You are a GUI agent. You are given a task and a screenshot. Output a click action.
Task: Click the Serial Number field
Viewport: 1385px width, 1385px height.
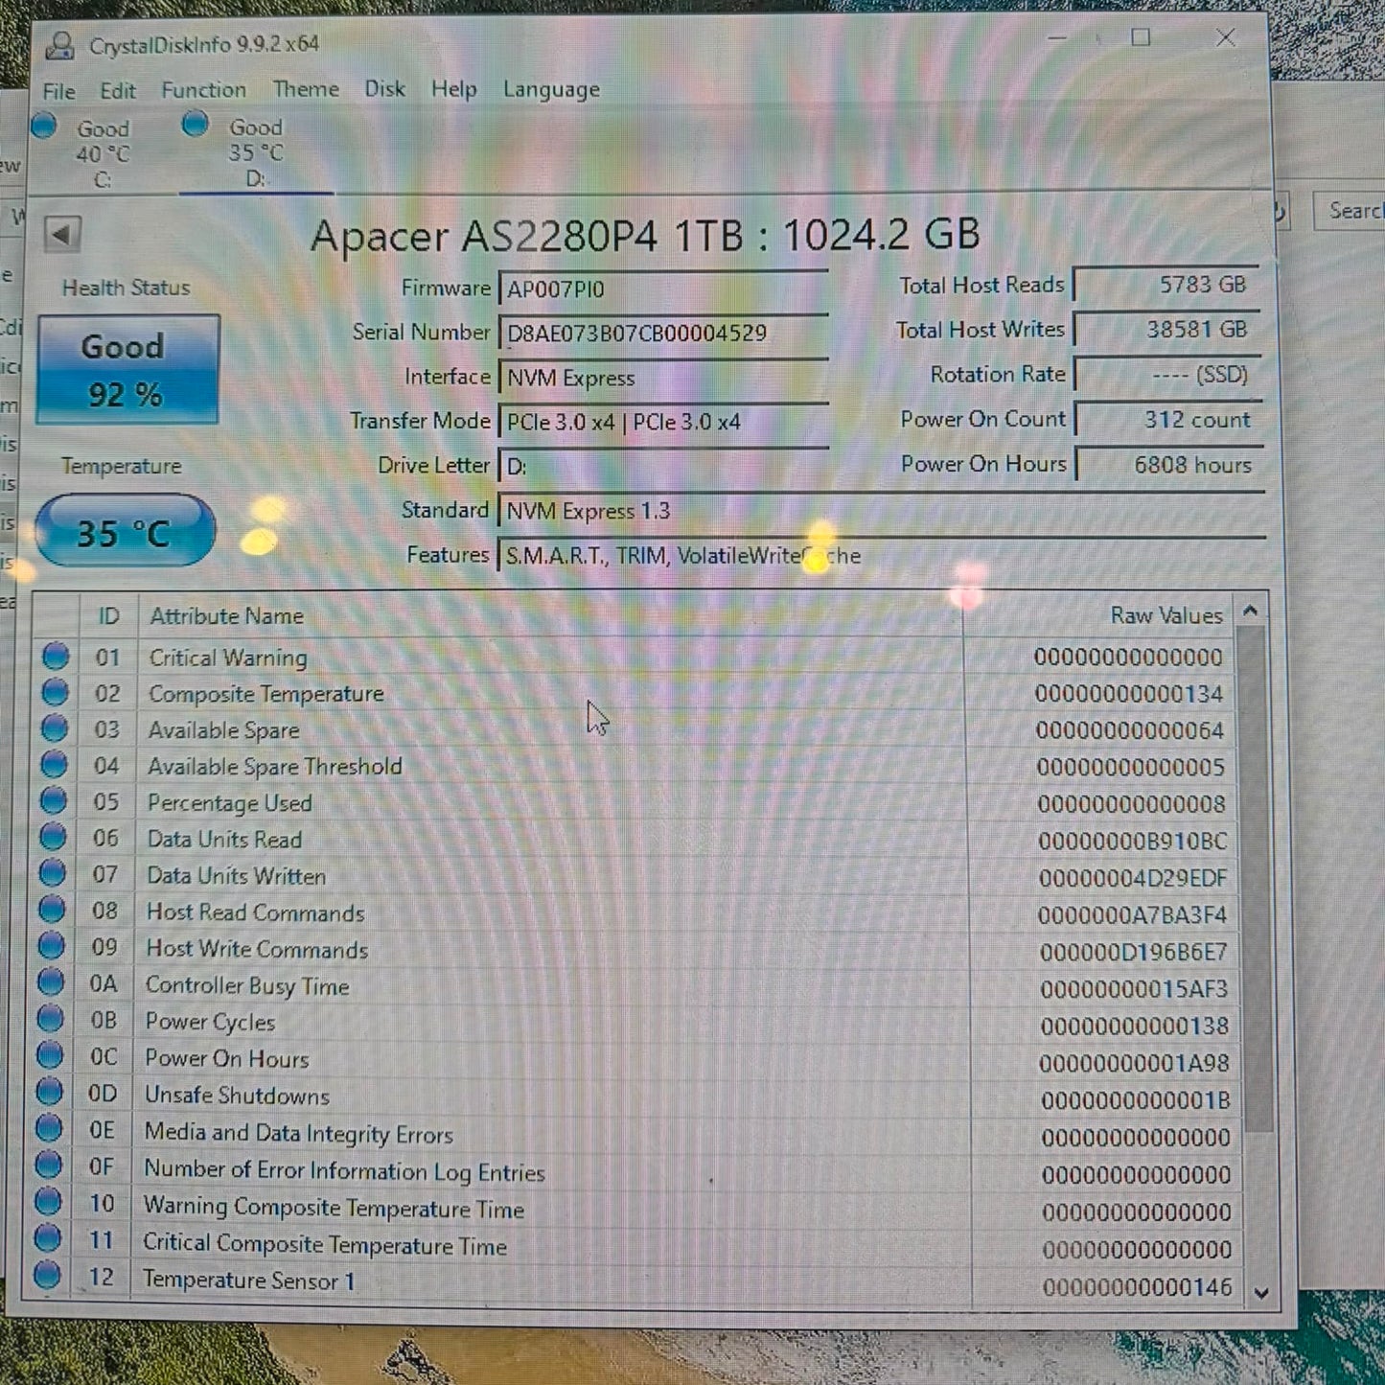(x=663, y=333)
